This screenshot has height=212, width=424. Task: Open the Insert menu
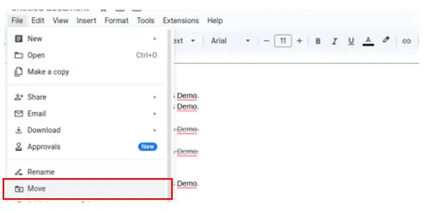[x=86, y=21]
